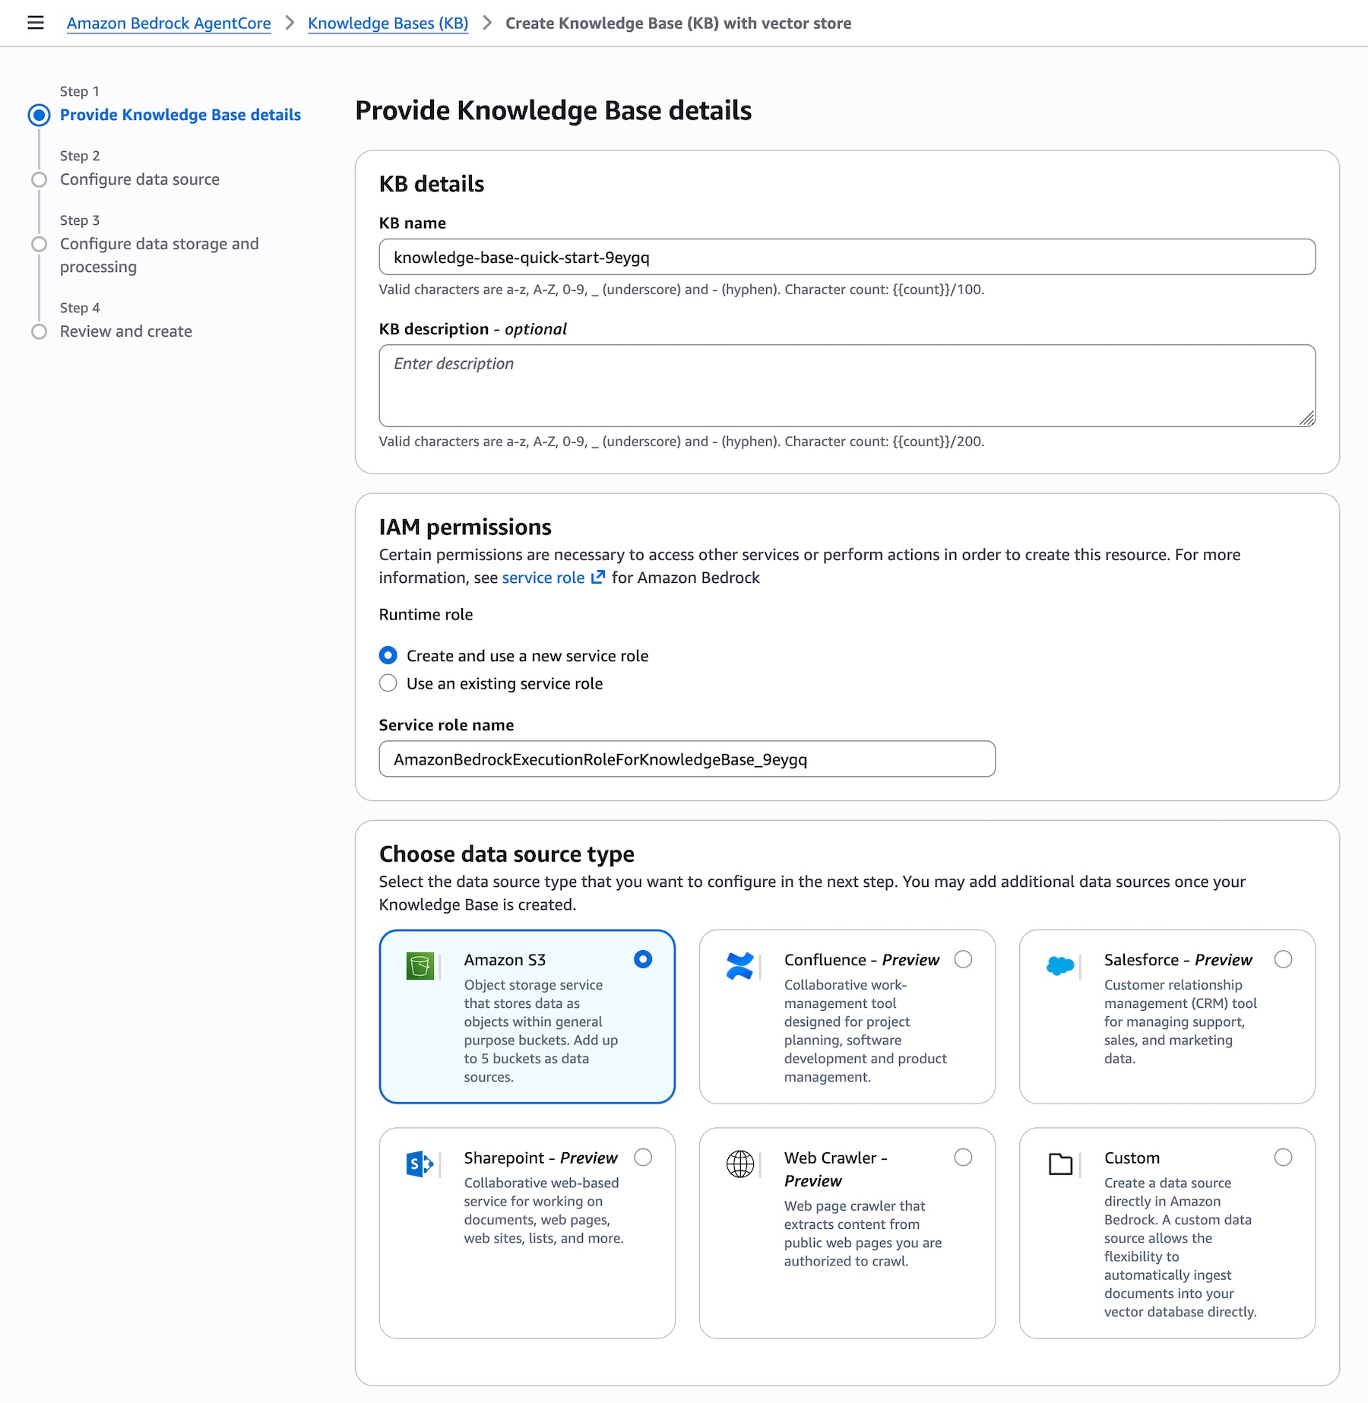Viewport: 1368px width, 1403px height.
Task: Click the Configure data source step
Action: [x=140, y=179]
